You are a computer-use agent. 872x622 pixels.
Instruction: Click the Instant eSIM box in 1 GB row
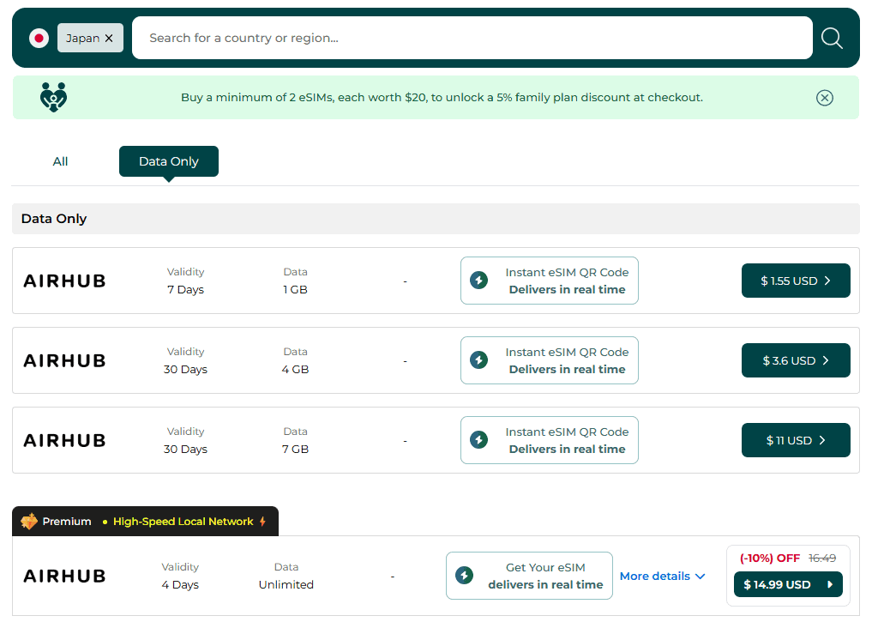coord(550,281)
